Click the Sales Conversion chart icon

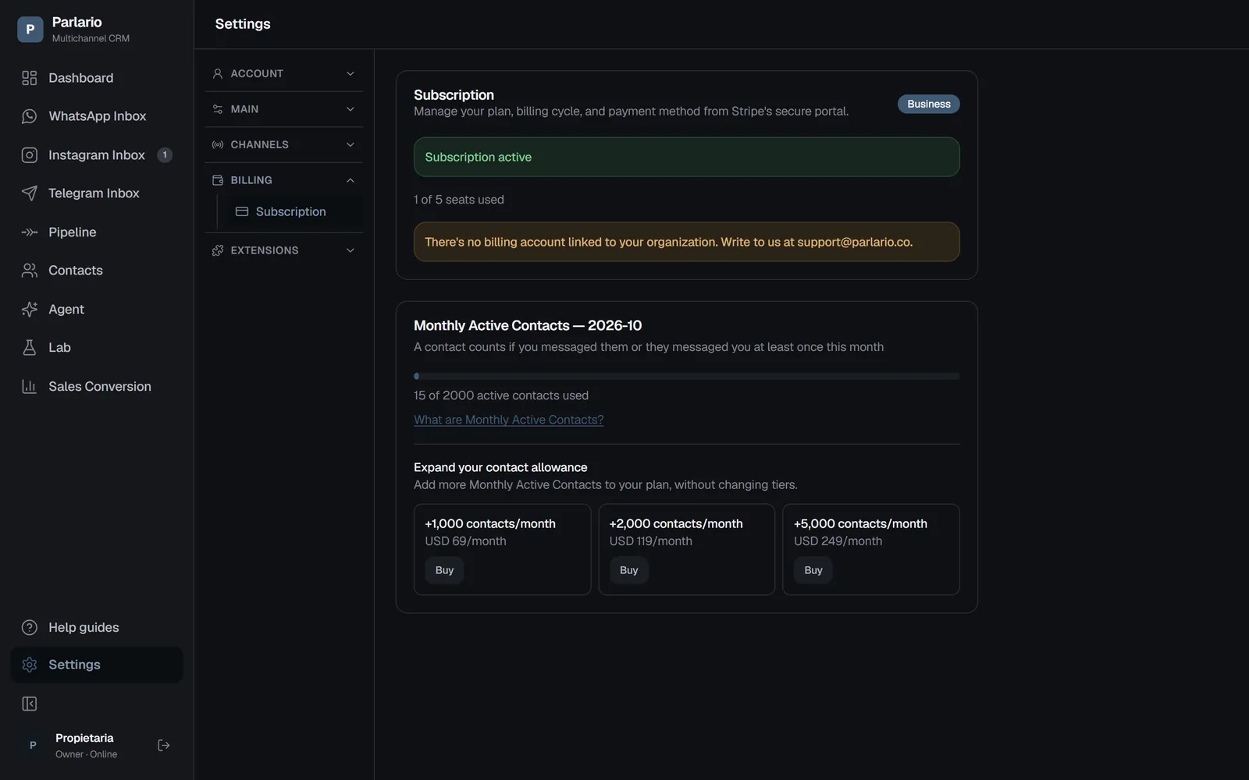coord(30,387)
